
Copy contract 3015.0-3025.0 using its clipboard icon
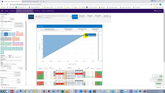67,72
